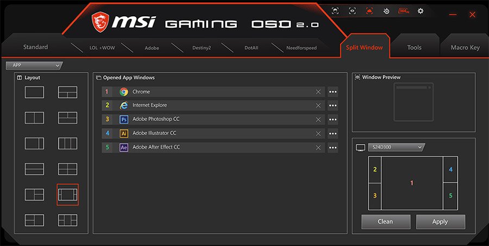Screen dimensions: 489x246
Task: Click the red highlighted frame icon in top bar
Action: pos(369,11)
